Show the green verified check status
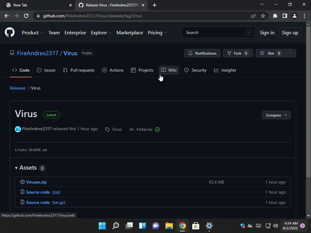This screenshot has width=311, height=233. pos(157,130)
